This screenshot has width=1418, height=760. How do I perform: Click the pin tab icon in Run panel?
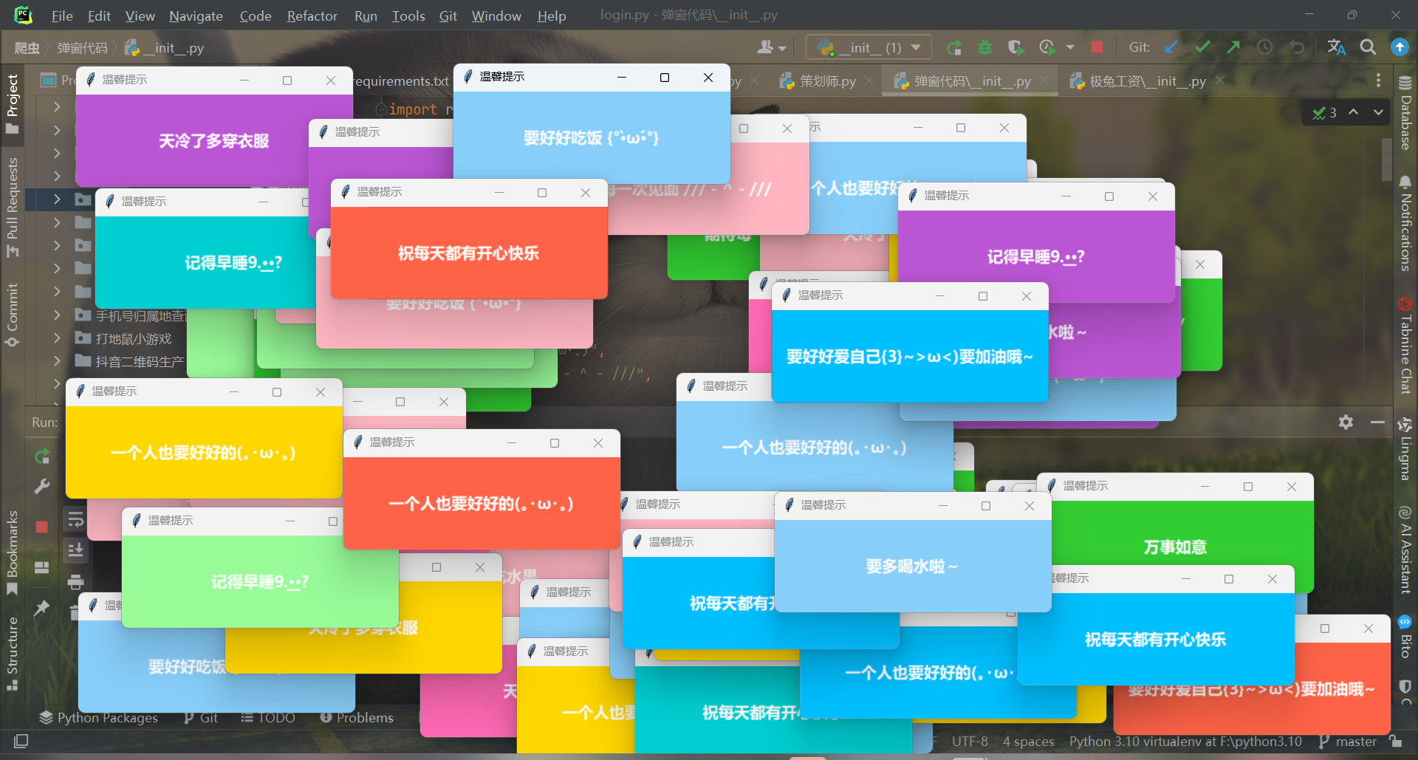[41, 608]
